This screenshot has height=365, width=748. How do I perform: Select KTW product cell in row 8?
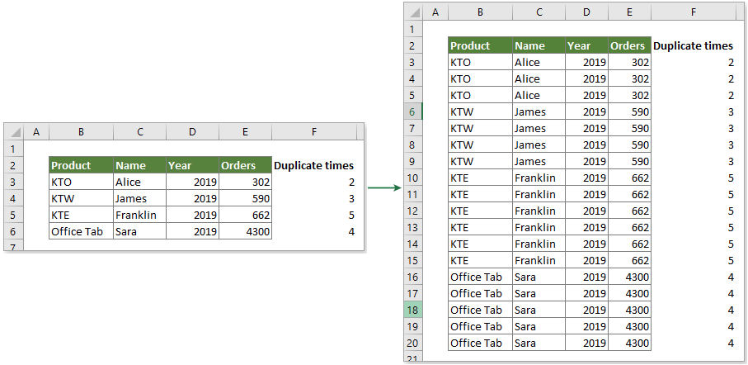(479, 145)
